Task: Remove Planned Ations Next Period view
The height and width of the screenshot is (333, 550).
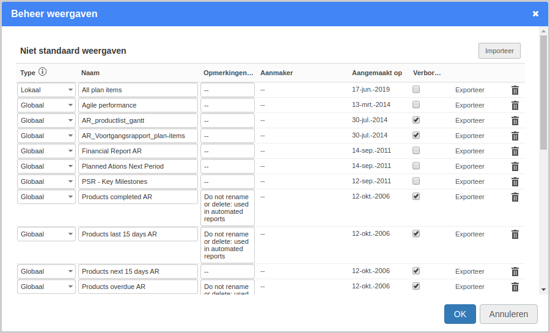Action: [515, 166]
